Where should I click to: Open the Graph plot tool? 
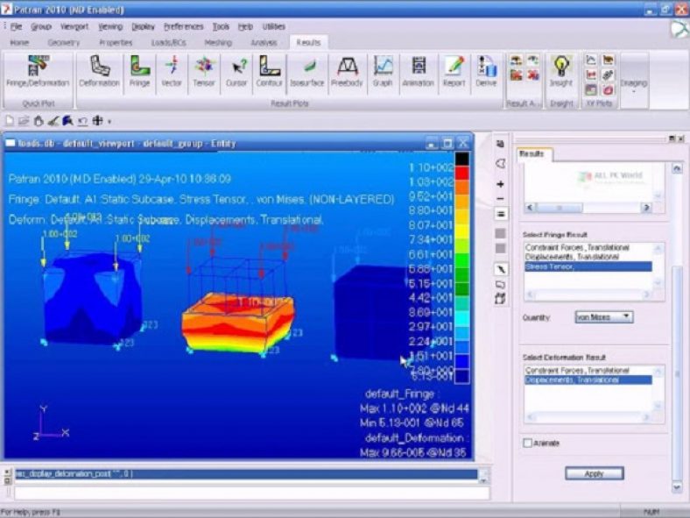[x=383, y=71]
